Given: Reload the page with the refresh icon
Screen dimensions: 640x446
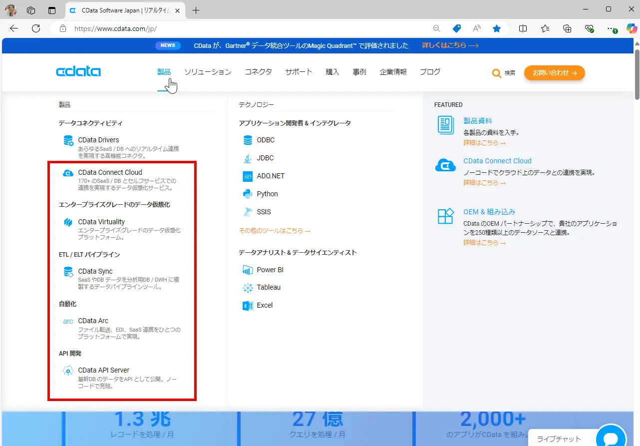Looking at the screenshot, I should [x=36, y=28].
